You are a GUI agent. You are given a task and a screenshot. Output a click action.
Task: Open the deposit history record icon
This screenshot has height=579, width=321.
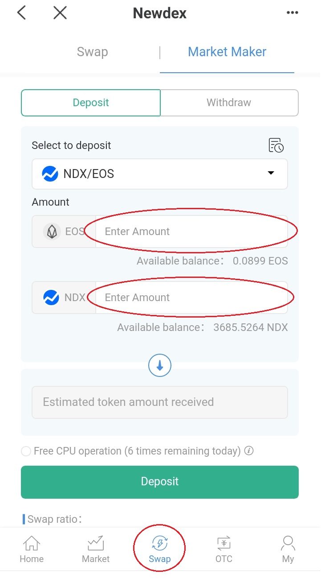[276, 145]
